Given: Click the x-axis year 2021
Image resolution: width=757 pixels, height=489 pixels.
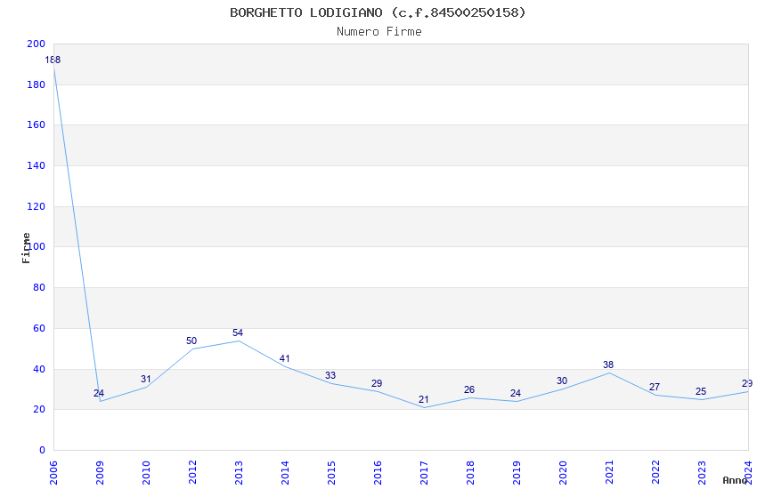Looking at the screenshot, I should tap(609, 473).
